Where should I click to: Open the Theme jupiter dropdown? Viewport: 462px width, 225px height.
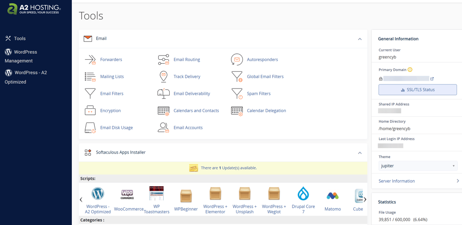(x=418, y=166)
